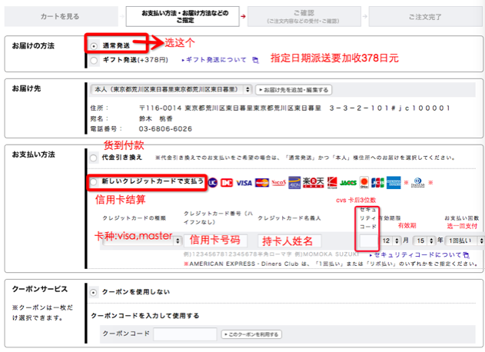
Task: Click the VISA card logo
Action: coord(244,183)
